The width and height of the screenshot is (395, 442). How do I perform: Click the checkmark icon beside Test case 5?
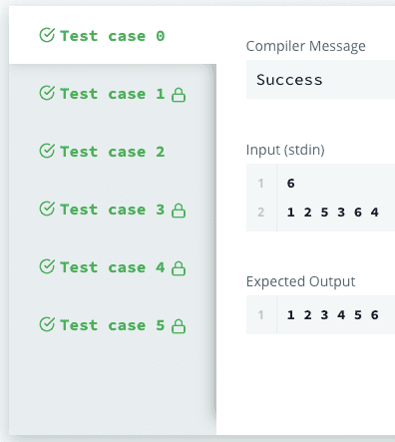pyautogui.click(x=47, y=324)
